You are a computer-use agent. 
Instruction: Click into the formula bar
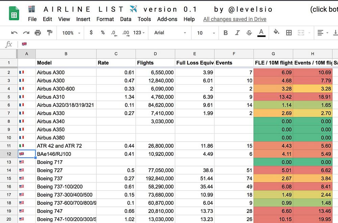click(x=179, y=44)
